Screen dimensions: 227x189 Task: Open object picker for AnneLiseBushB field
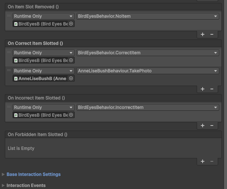click(x=71, y=78)
